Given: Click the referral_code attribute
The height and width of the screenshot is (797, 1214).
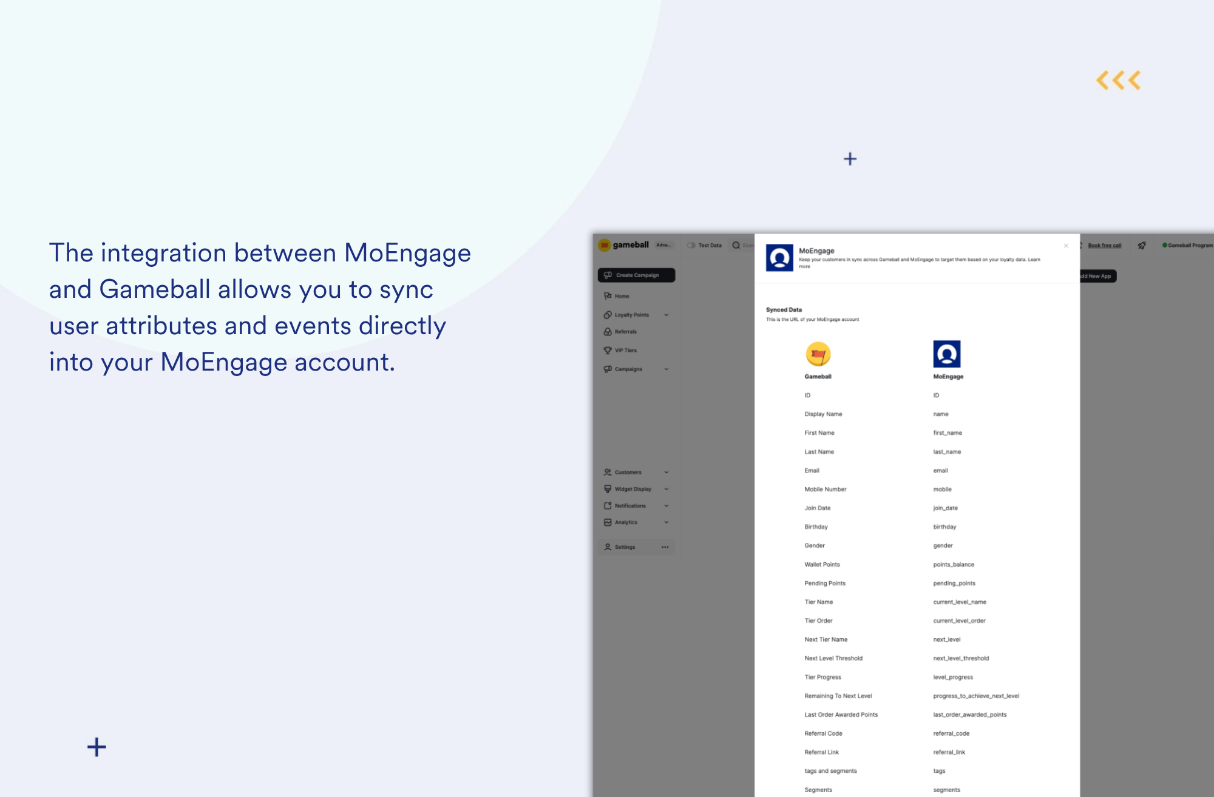Looking at the screenshot, I should [951, 734].
